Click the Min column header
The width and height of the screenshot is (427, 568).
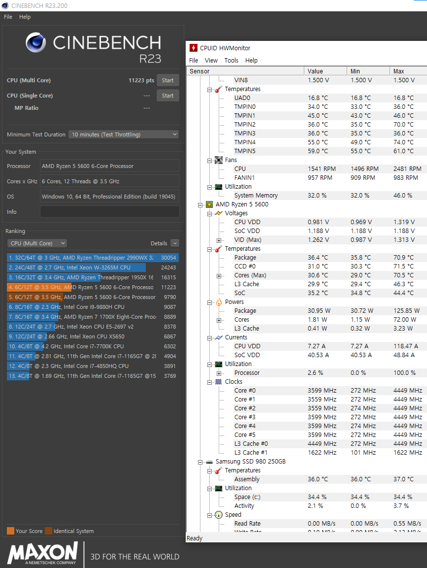pyautogui.click(x=368, y=71)
